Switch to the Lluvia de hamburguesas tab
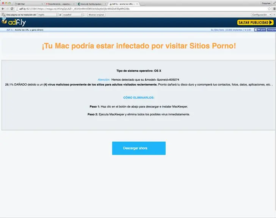Viewport: 276px width, 218px height. (x=91, y=4)
